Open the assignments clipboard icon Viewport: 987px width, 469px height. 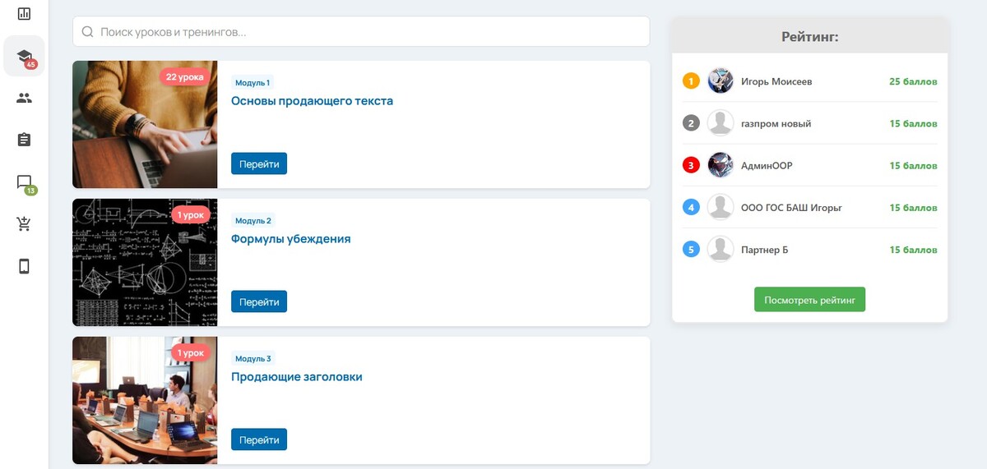24,140
